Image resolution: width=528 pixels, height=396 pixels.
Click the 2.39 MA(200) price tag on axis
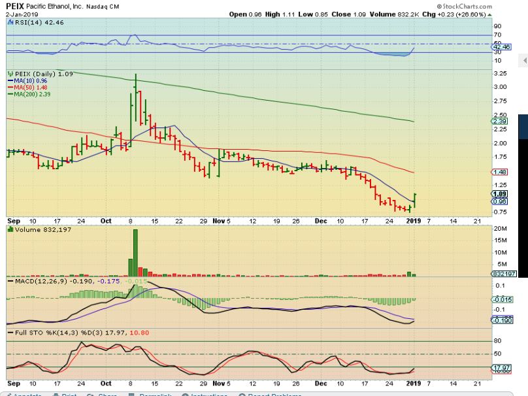[x=500, y=122]
